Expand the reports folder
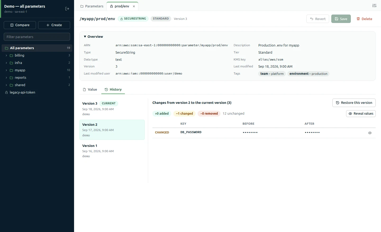 click(6, 78)
